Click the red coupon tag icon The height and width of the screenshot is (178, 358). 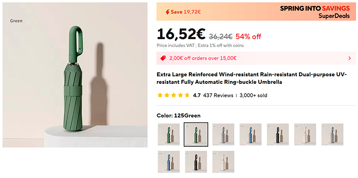(x=163, y=58)
